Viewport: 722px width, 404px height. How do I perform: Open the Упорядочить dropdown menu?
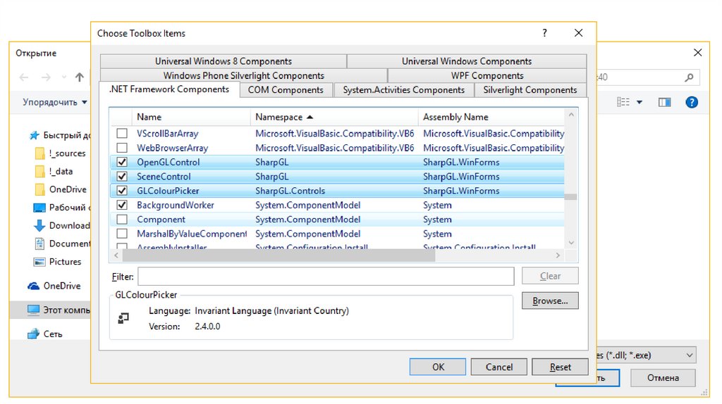[x=55, y=102]
